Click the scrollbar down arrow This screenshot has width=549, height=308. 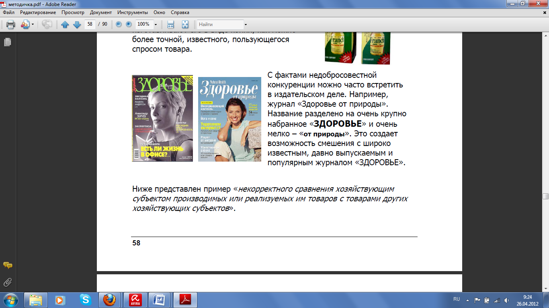click(x=545, y=289)
